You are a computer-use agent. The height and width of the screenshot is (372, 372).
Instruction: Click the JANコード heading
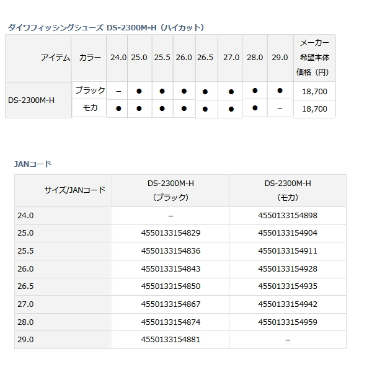pyautogui.click(x=33, y=164)
